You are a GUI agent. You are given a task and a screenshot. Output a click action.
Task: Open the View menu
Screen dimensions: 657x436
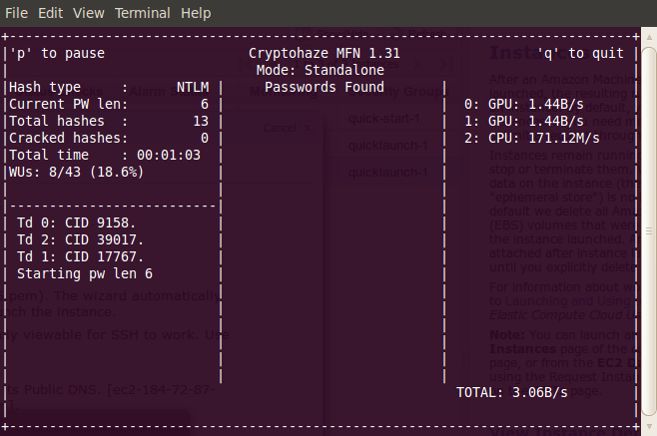click(x=88, y=13)
